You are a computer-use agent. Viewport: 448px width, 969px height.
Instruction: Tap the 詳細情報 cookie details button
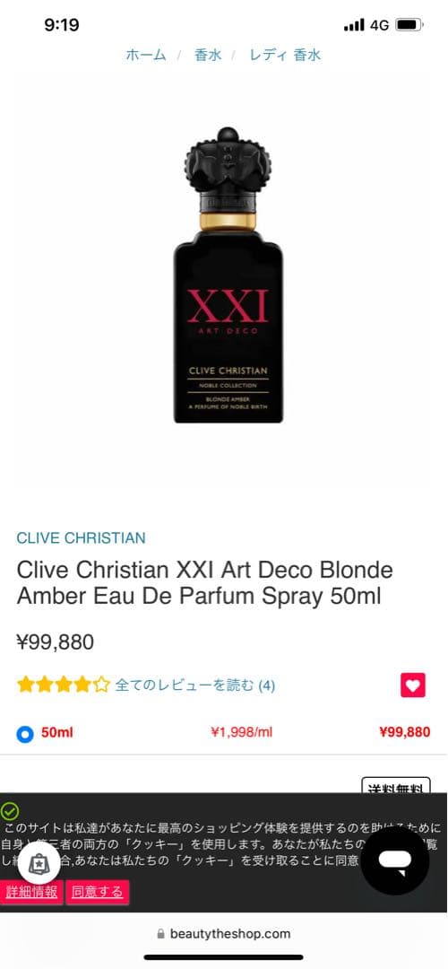(x=31, y=893)
